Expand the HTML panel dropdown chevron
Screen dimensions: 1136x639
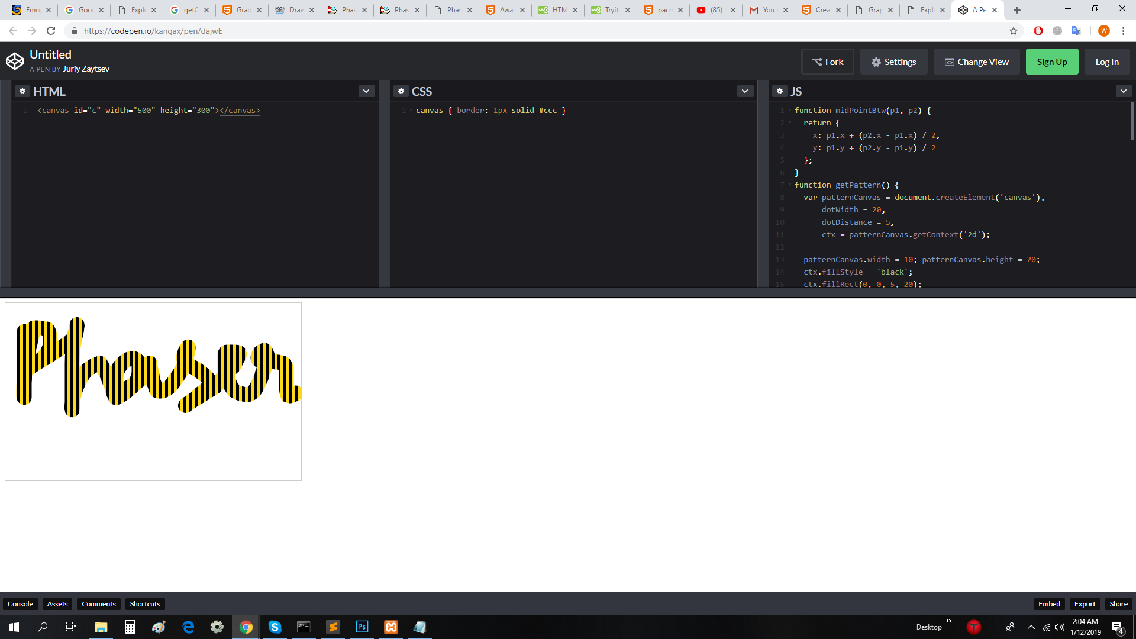[366, 91]
